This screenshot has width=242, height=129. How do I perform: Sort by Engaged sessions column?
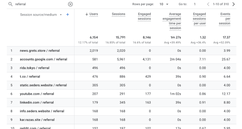click(x=144, y=16)
